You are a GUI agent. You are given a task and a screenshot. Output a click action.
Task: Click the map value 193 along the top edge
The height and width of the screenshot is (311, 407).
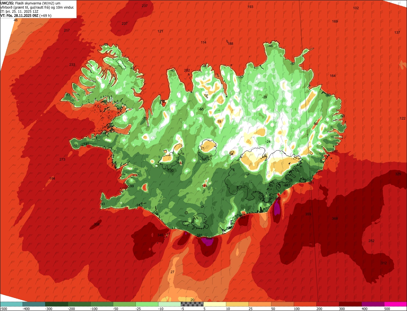click(x=250, y=7)
